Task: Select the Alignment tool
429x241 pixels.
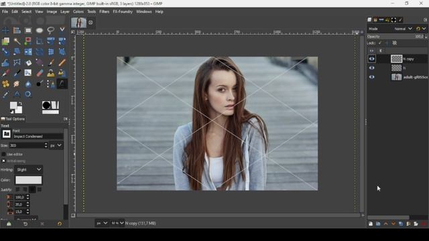Action: click(17, 30)
